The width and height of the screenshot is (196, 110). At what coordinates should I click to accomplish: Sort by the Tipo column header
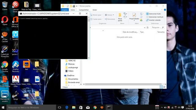pos(142,32)
